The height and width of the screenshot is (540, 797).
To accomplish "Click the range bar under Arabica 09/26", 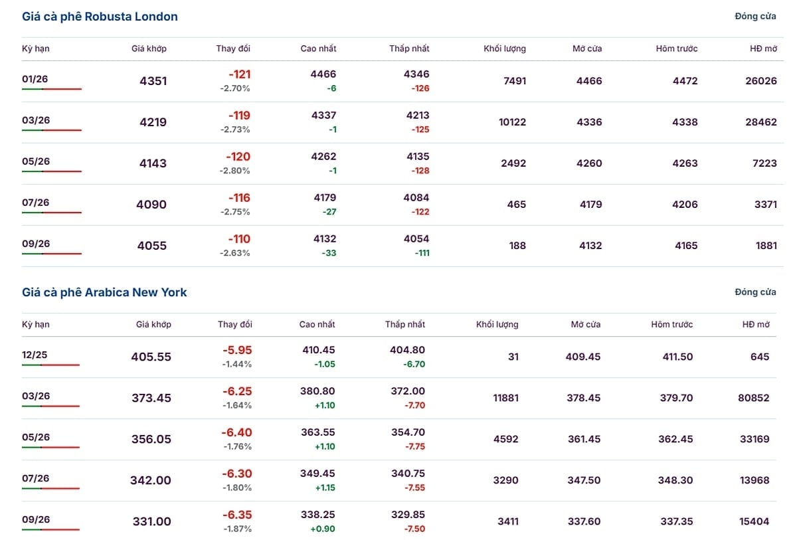I will point(50,529).
